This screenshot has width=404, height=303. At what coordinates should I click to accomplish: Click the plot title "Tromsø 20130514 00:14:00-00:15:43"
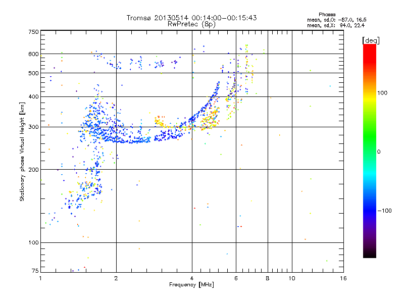click(191, 18)
